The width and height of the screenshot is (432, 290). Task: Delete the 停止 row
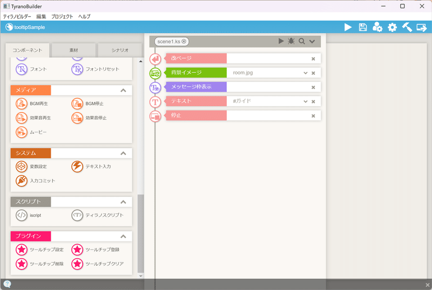(313, 116)
